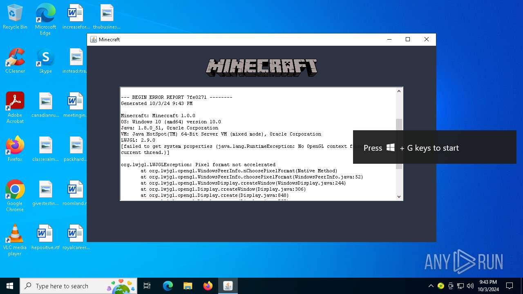This screenshot has height=294, width=523.
Task: Open the taskbar clock showing 9:43 PM
Action: 488,286
